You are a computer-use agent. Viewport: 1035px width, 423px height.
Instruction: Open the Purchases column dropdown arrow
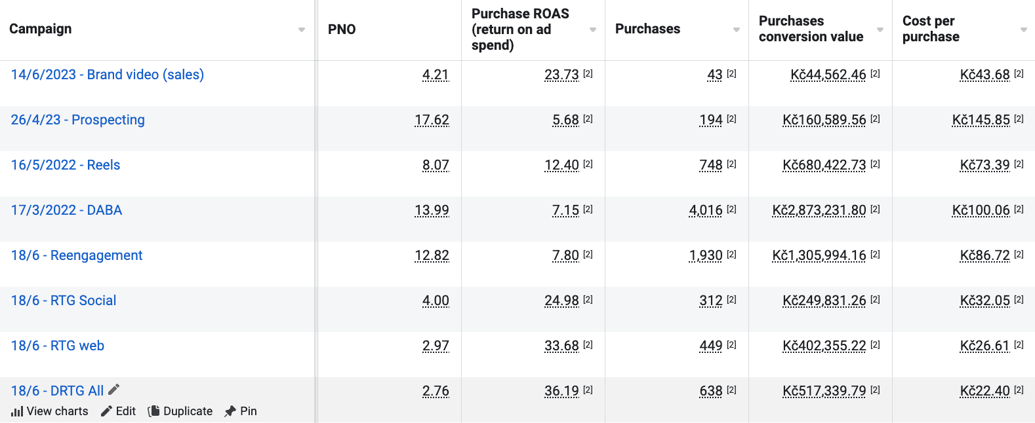[x=737, y=29]
